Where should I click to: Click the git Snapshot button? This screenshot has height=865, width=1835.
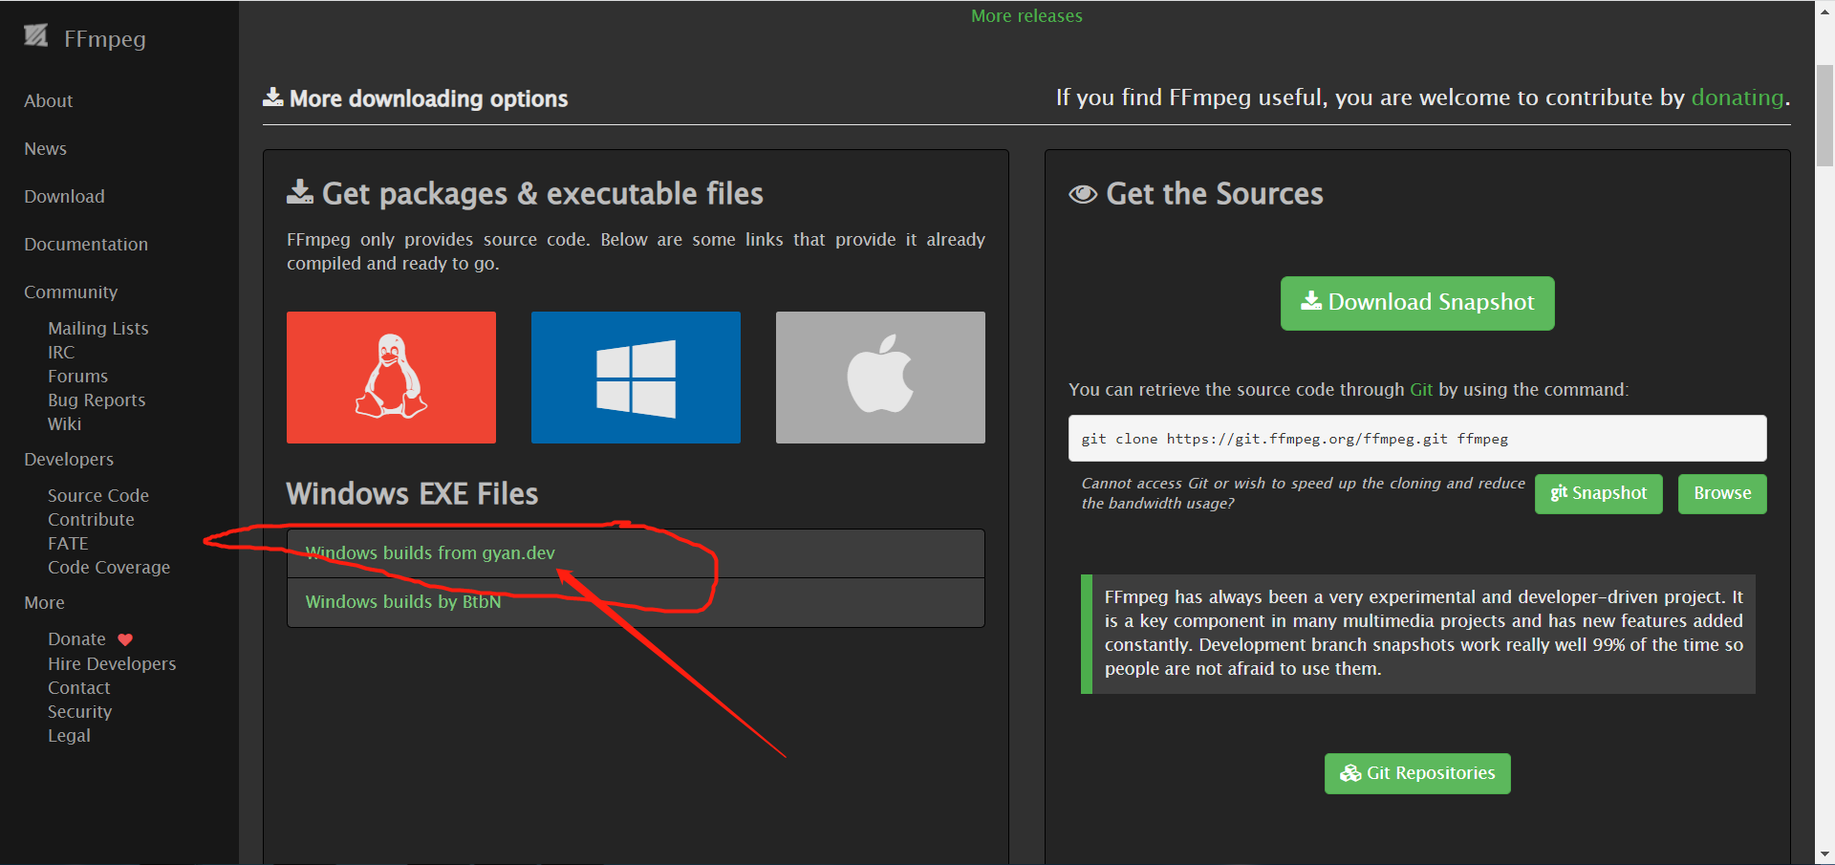[x=1599, y=493]
